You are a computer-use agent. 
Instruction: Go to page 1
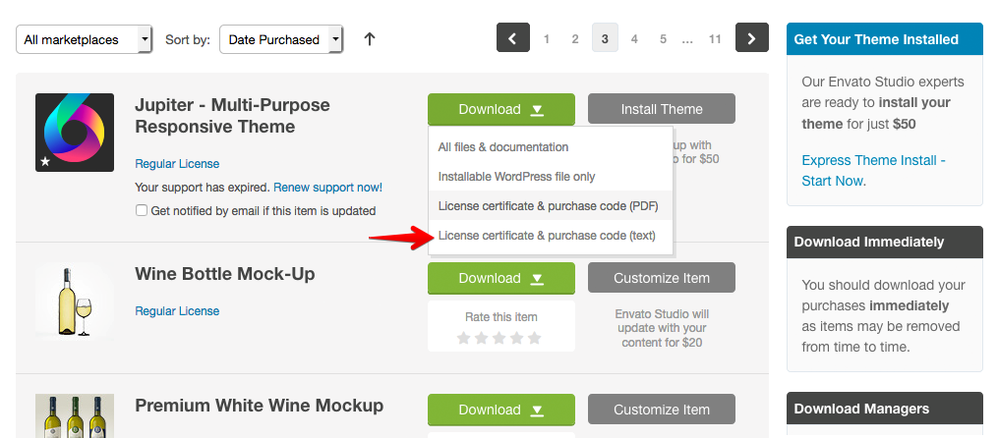[x=546, y=38]
